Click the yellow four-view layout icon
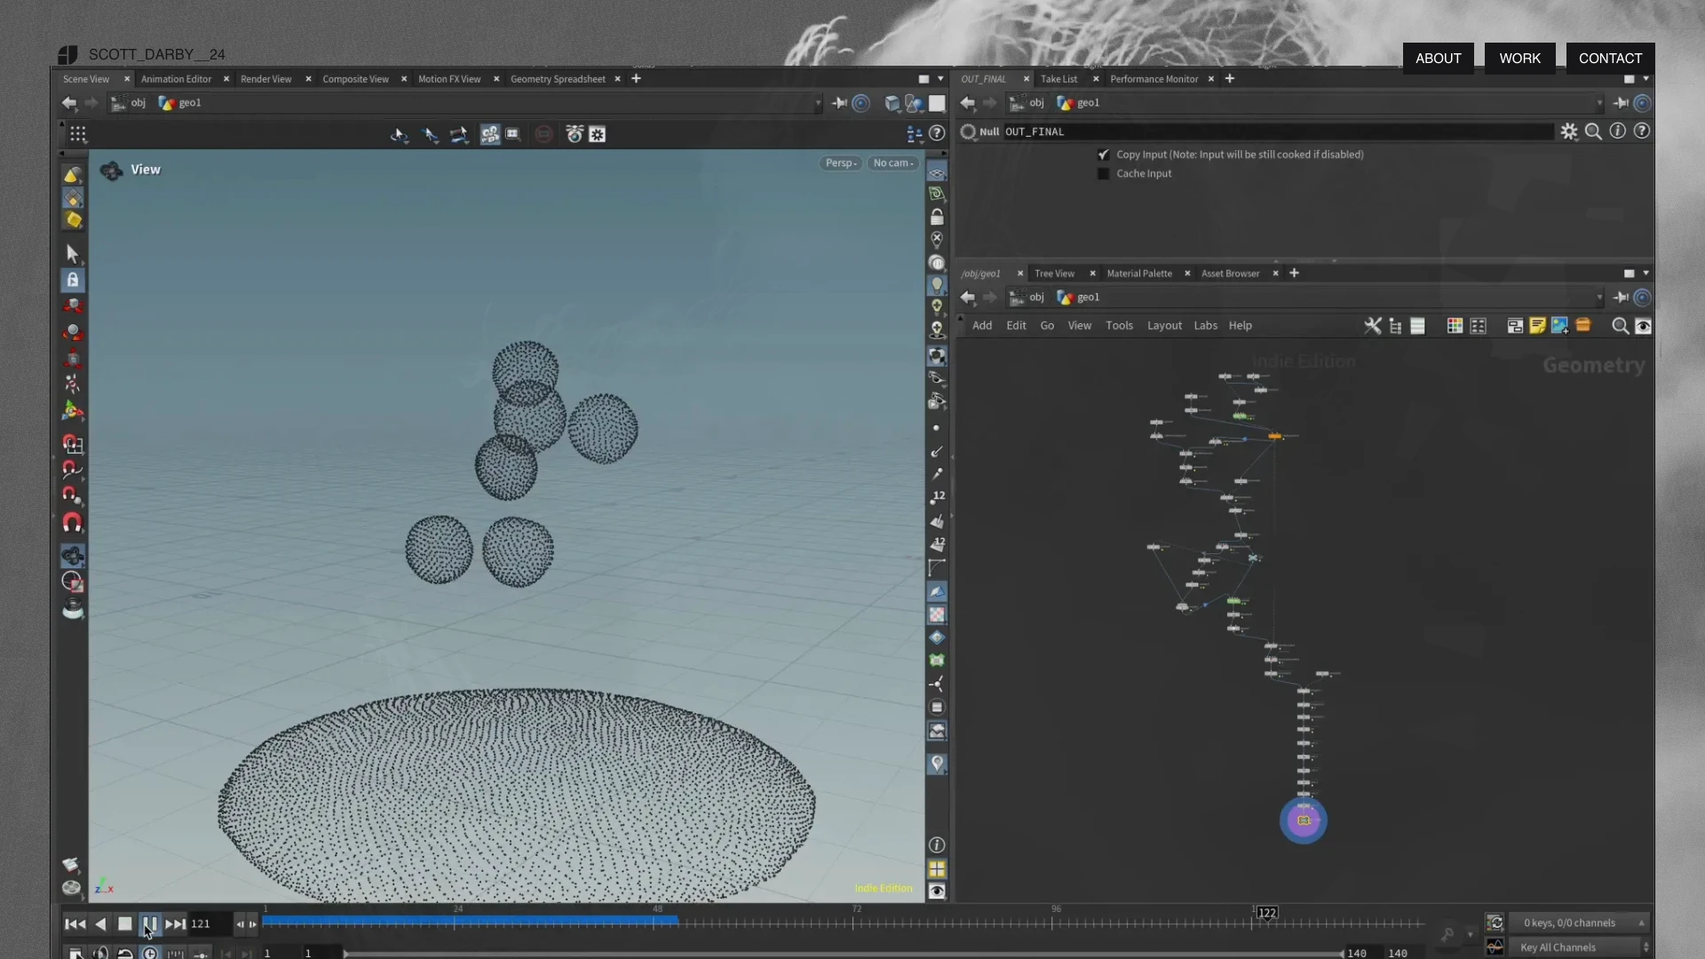 (937, 868)
